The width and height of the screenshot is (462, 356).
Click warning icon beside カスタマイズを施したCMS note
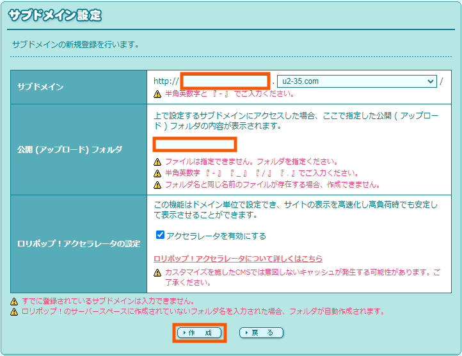[157, 273]
